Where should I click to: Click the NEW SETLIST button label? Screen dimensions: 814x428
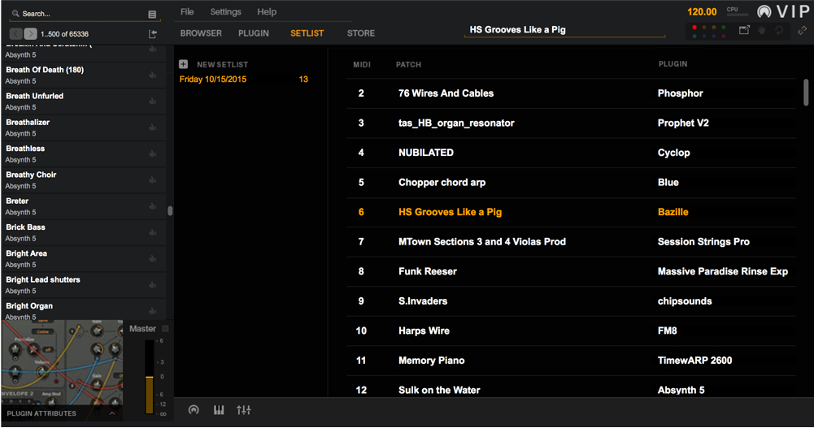(x=222, y=64)
